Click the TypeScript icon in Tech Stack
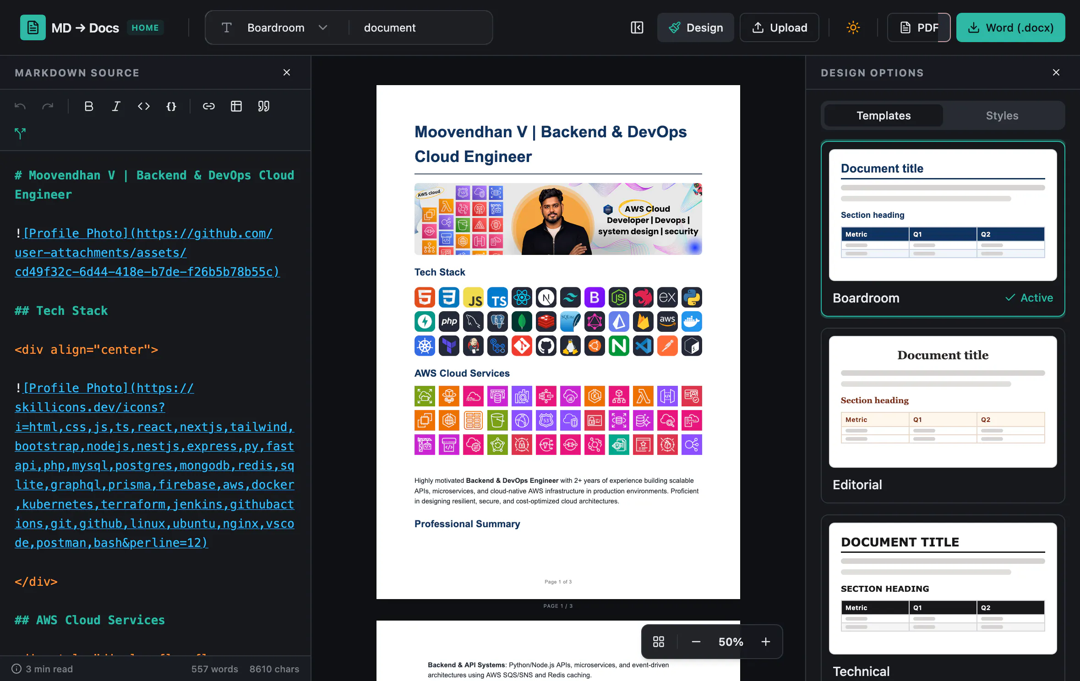 497,297
